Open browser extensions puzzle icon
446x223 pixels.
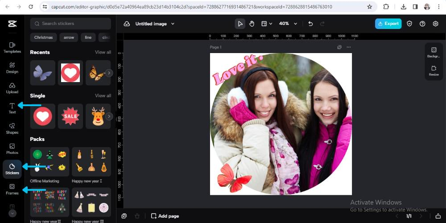coord(386,7)
